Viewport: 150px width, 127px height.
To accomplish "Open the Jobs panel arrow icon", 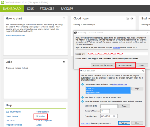I will pyautogui.click(x=64, y=62).
